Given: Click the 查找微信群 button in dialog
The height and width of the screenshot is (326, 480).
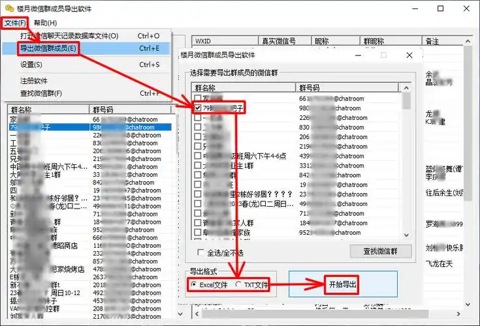Looking at the screenshot, I should pyautogui.click(x=381, y=251).
